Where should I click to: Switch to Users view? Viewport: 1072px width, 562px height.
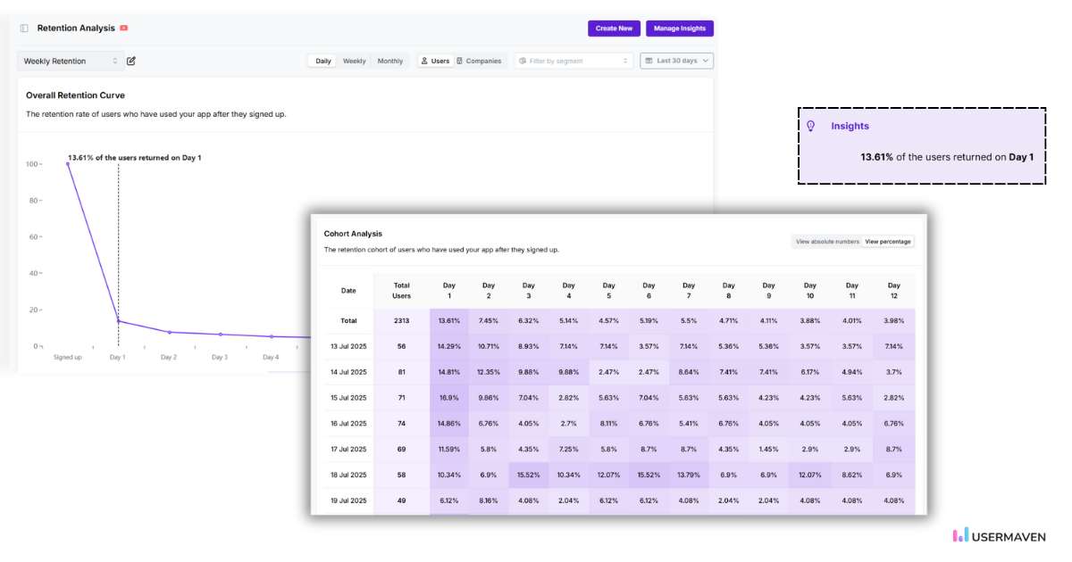(435, 62)
